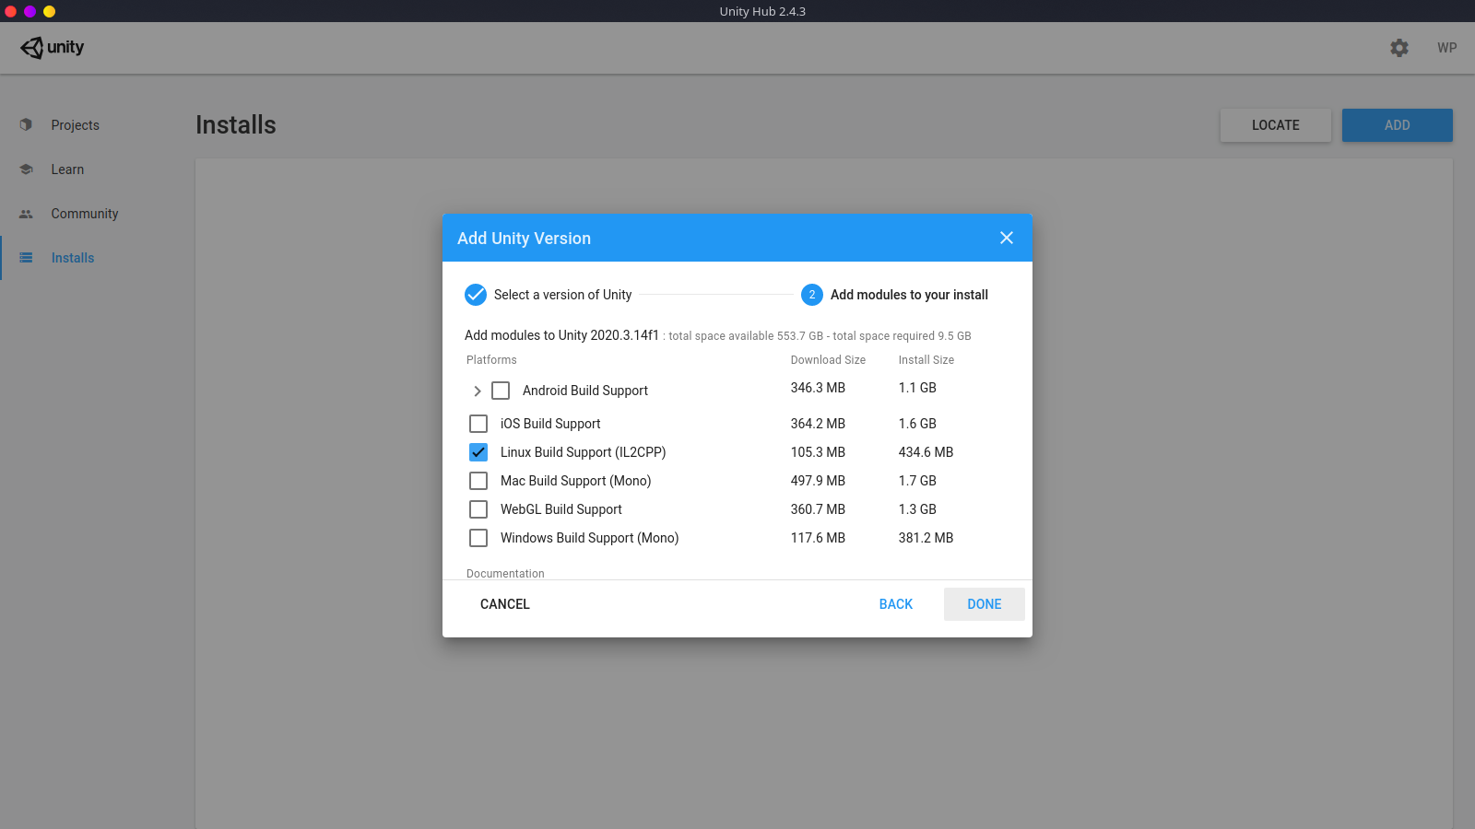The image size is (1475, 829).
Task: Click the yellow window control dot
Action: click(50, 11)
